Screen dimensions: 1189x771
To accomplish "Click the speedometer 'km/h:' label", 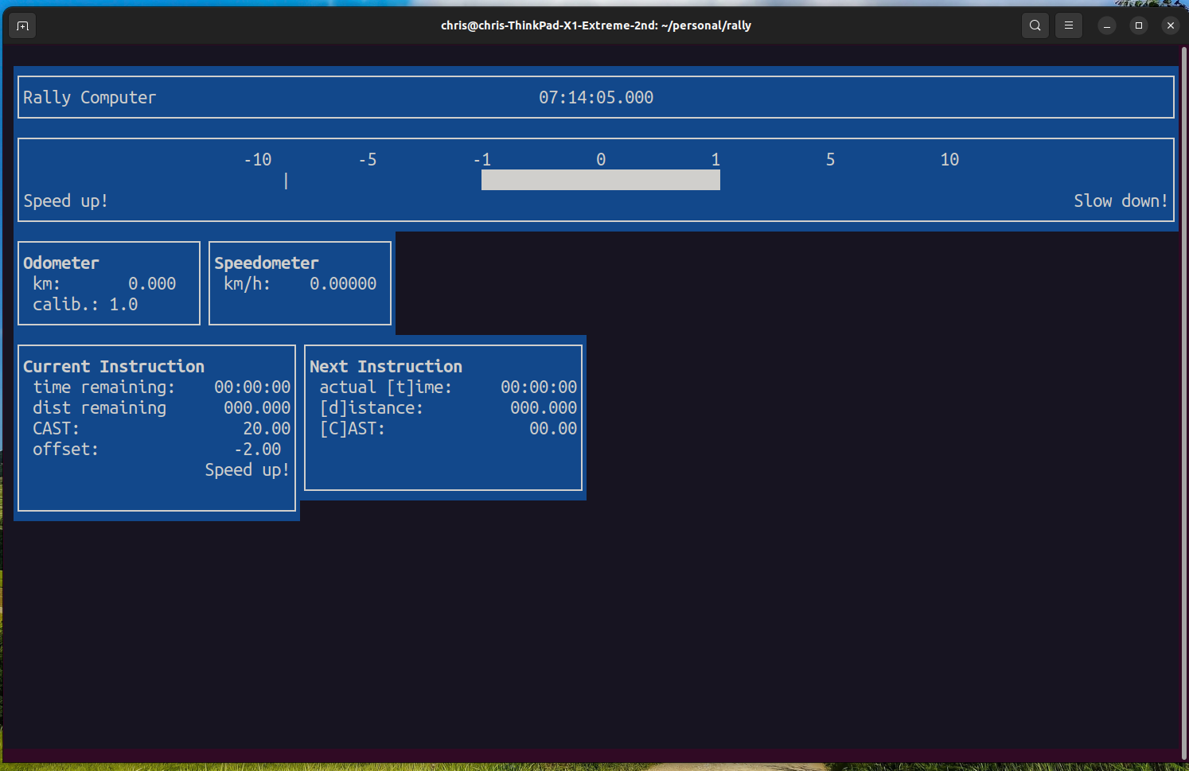I will [247, 283].
